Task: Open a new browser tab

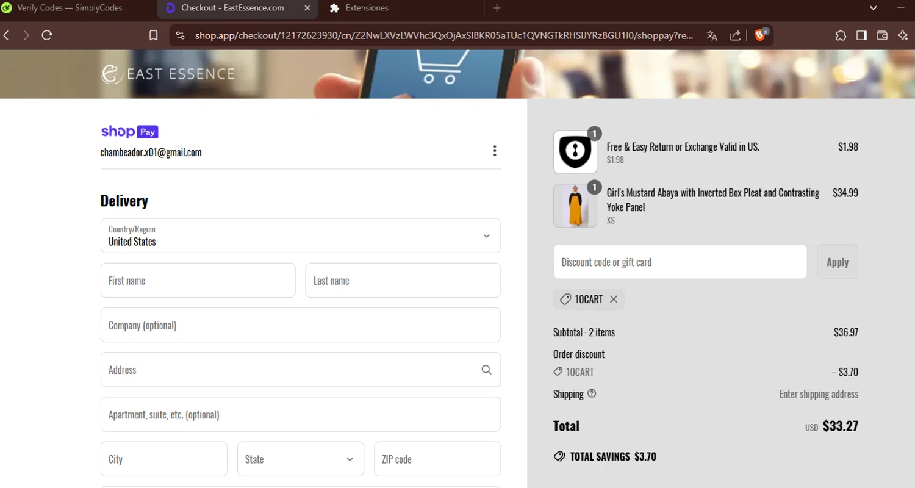Action: coord(497,8)
